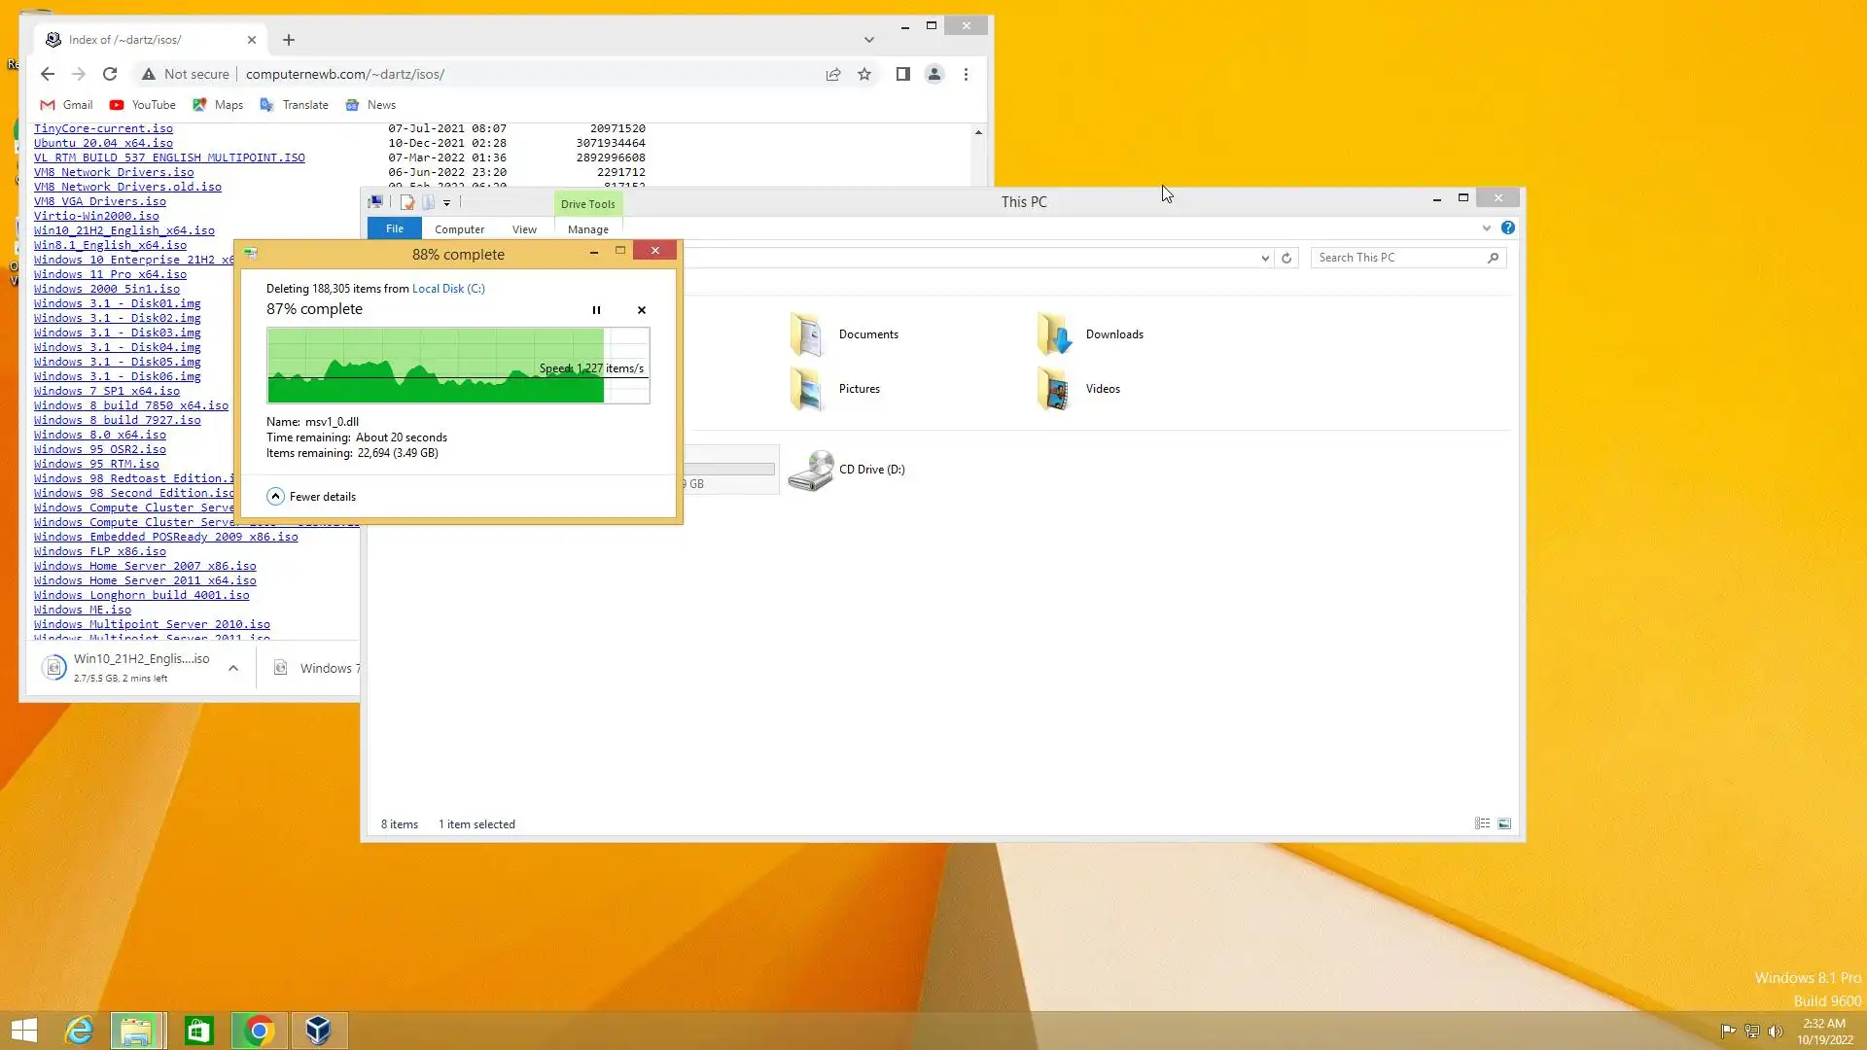Toggle Chrome side panel icon
Image resolution: width=1867 pixels, height=1050 pixels.
point(902,74)
